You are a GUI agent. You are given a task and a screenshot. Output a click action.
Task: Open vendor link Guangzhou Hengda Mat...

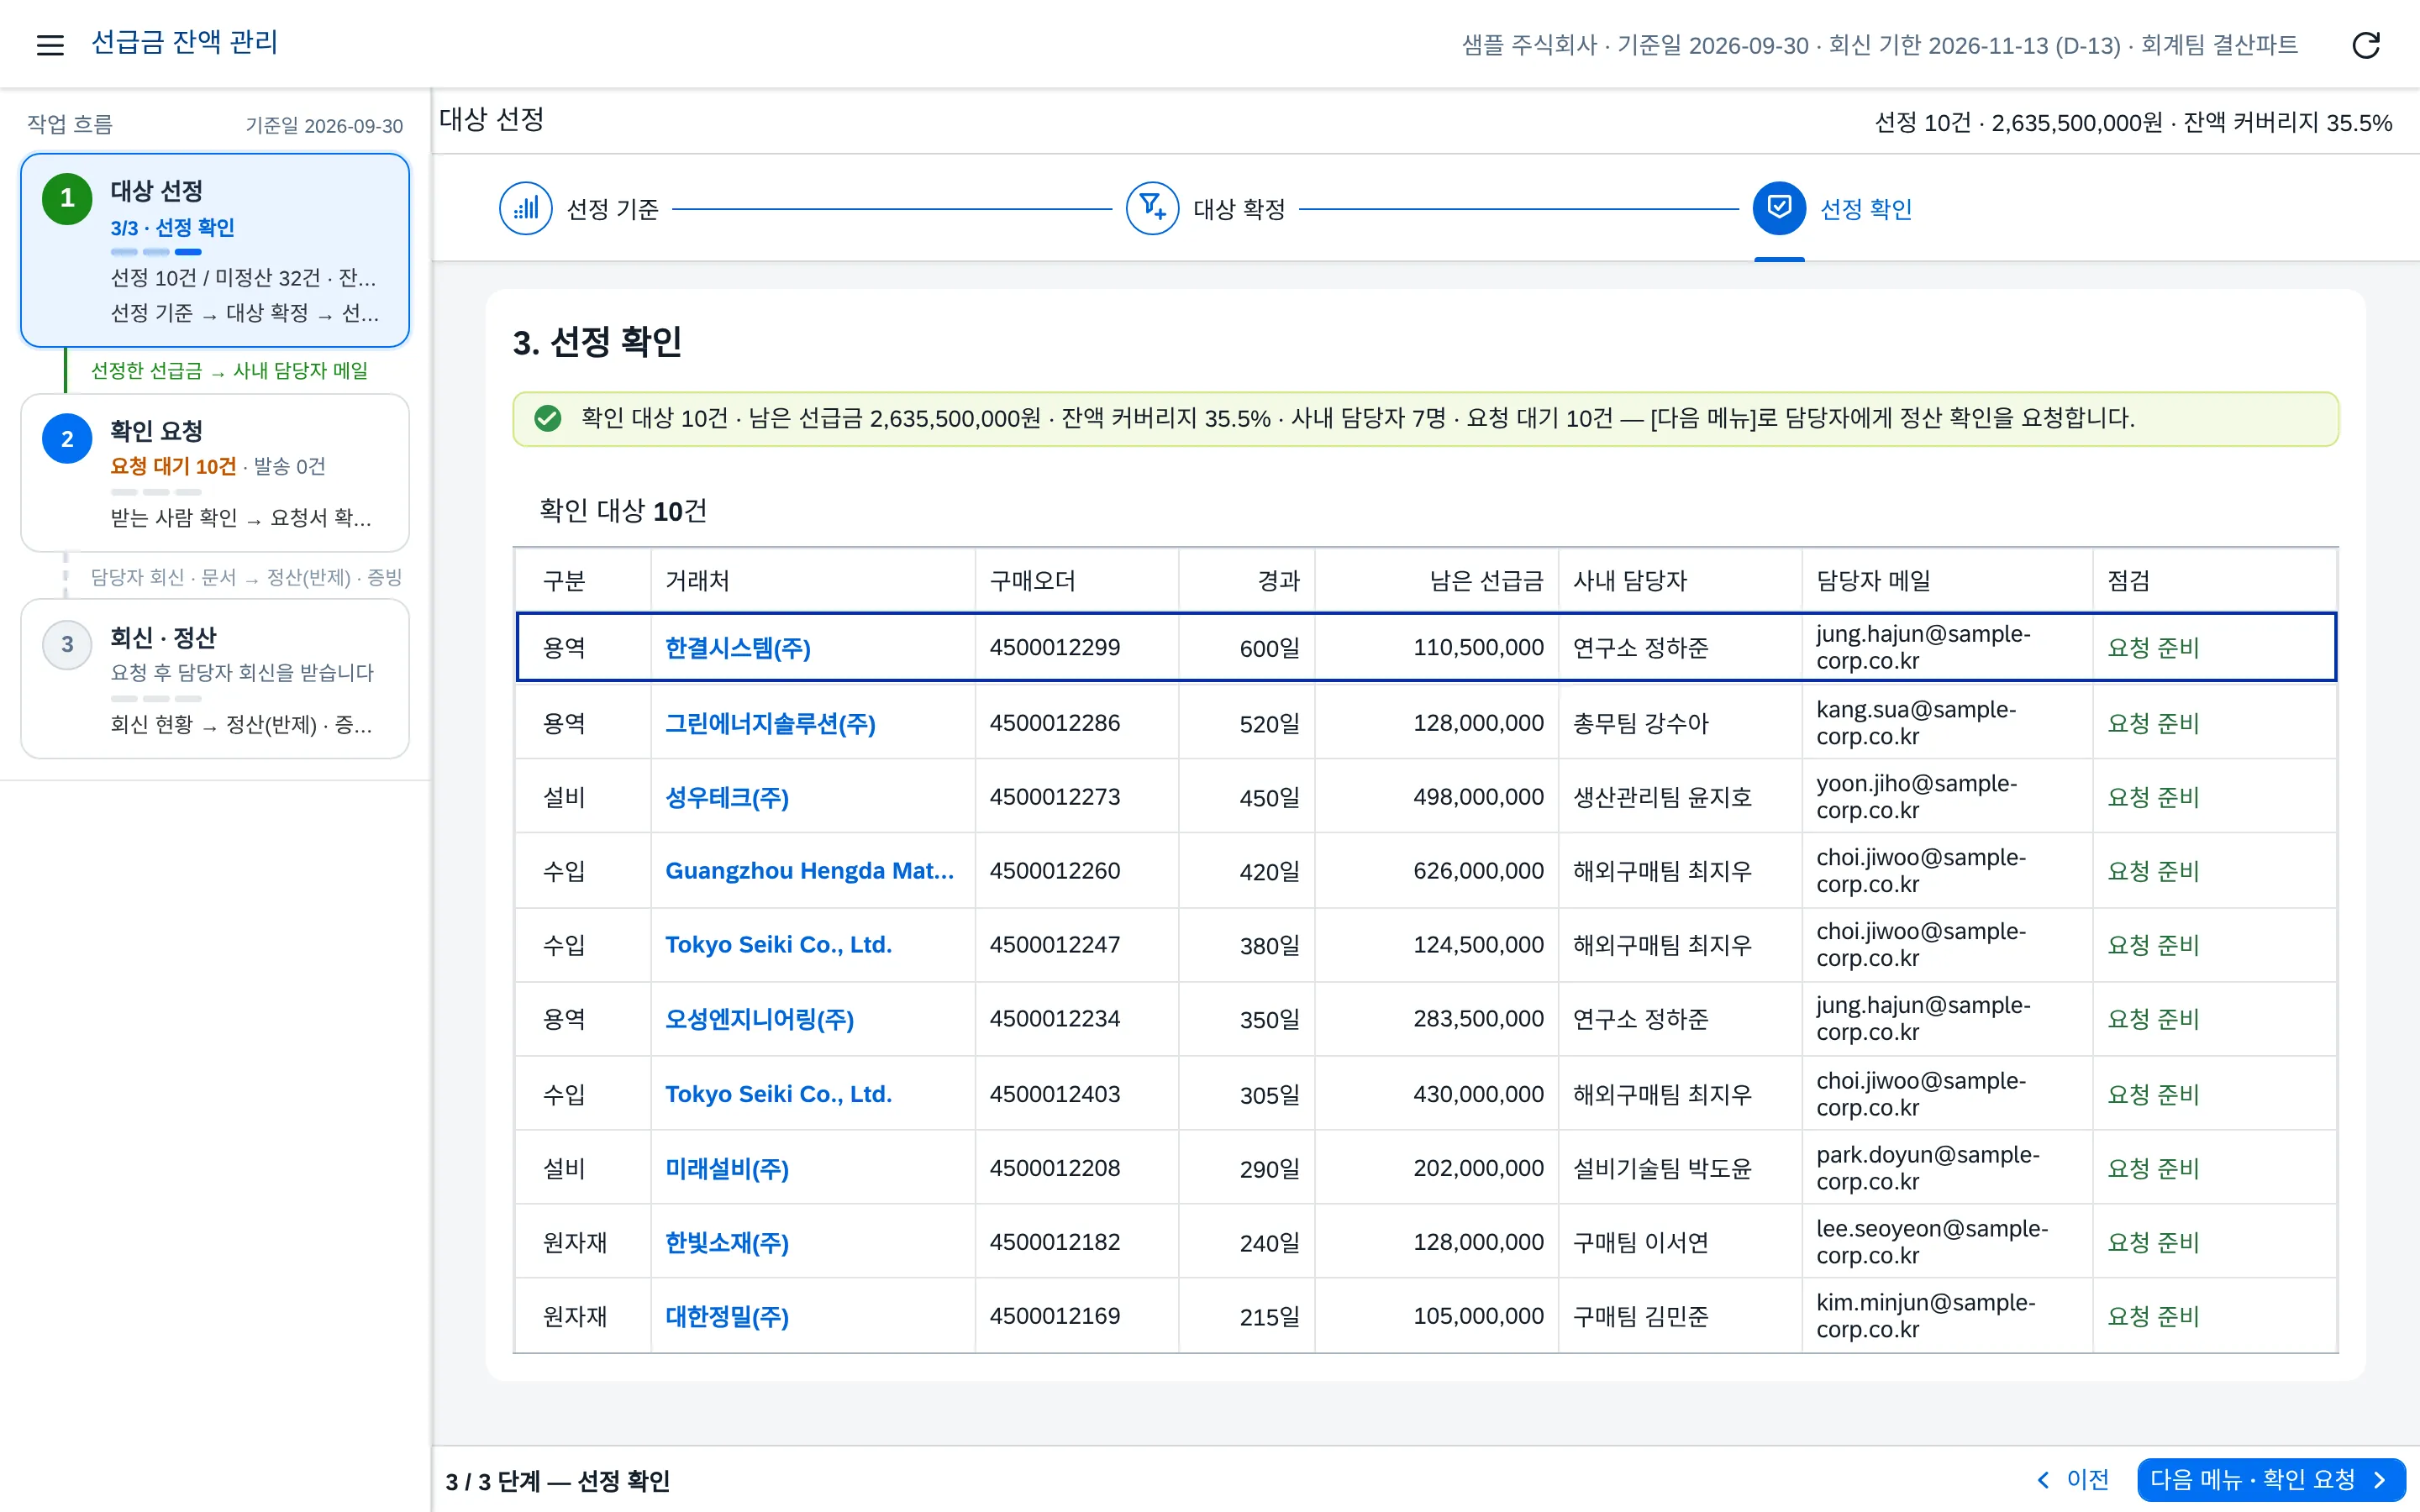tap(809, 871)
